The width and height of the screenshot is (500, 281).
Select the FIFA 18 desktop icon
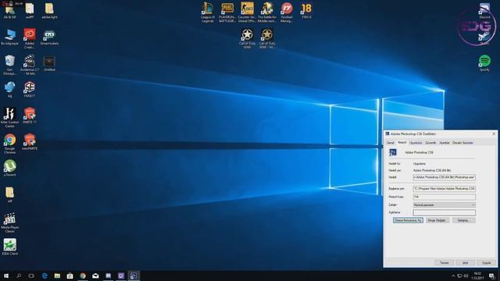[306, 11]
